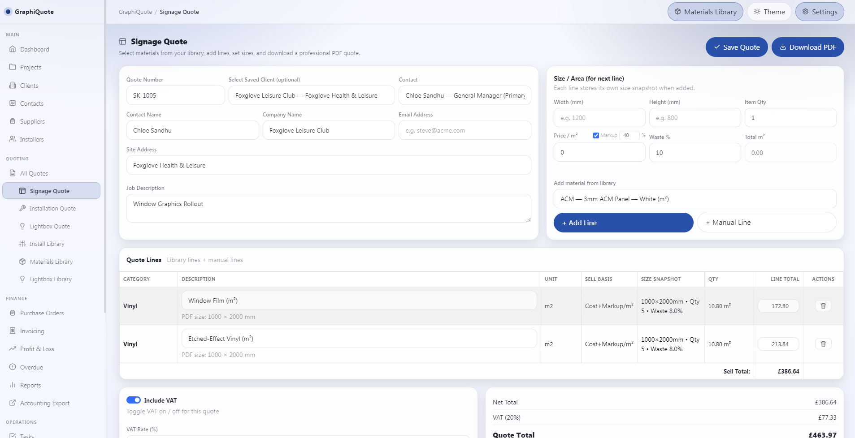
Task: Delete the Etched-Effect Vinyl quote line
Action: (823, 344)
